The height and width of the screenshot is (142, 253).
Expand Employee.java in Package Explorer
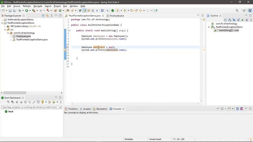tap(11, 36)
